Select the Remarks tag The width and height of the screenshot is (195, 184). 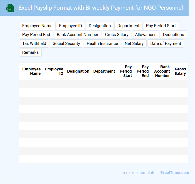tap(30, 52)
